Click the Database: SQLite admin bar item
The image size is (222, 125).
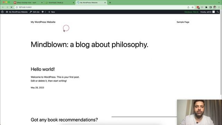[x=191, y=12]
